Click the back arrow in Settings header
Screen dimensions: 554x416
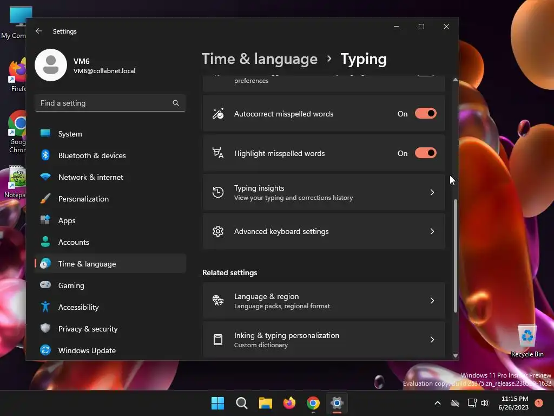coord(39,31)
